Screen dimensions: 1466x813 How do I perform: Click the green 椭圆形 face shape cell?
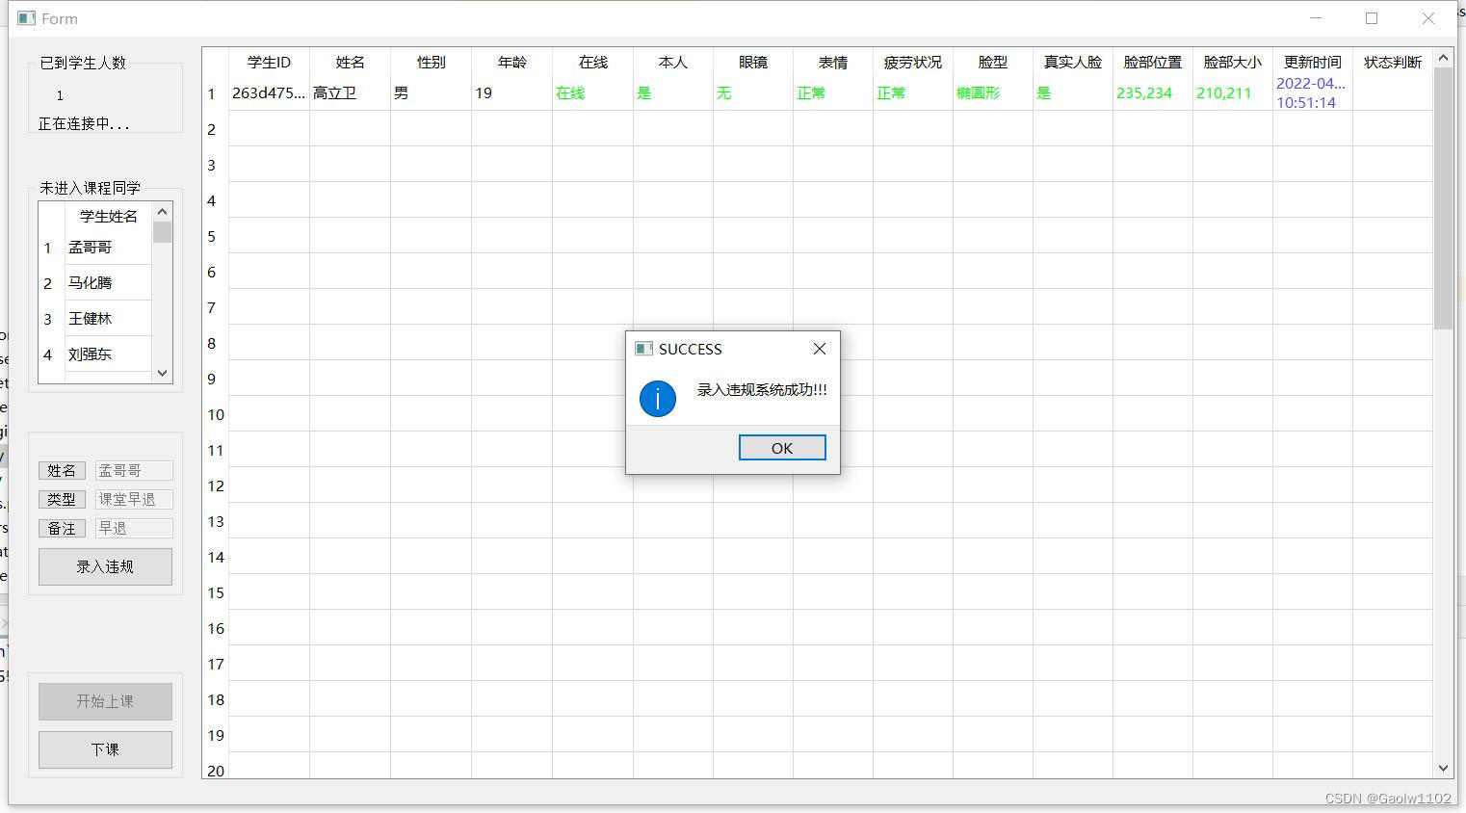click(x=992, y=92)
